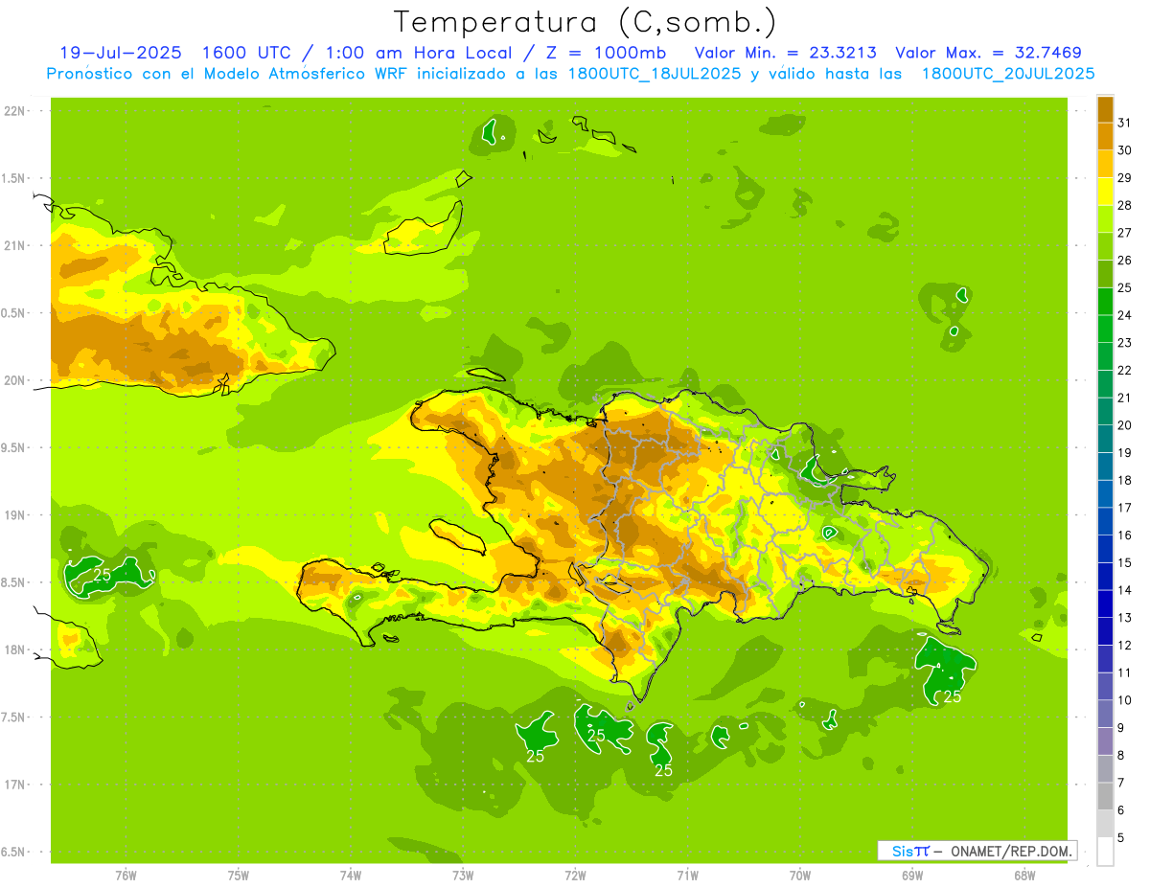Click the "69W" longitude axis label
1150x888 pixels.
point(912,876)
